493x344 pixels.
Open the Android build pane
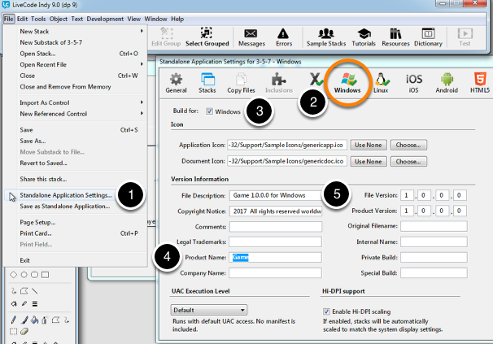(x=447, y=83)
